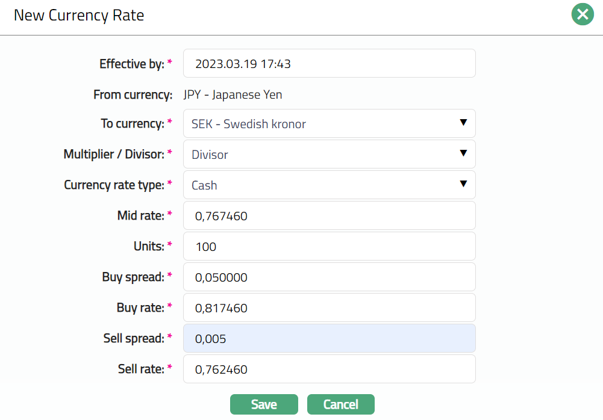Click the 'To currency:' label
This screenshot has width=603, height=420.
click(132, 124)
